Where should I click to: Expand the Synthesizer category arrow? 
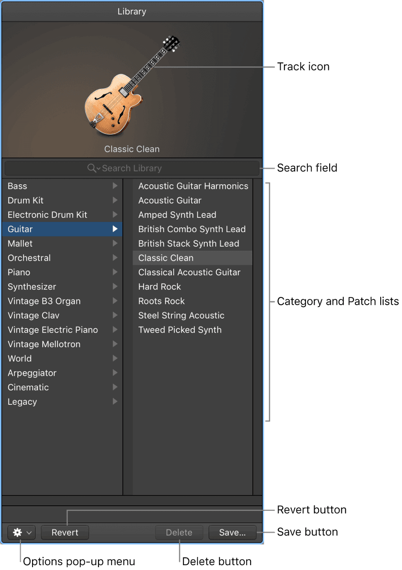point(115,286)
